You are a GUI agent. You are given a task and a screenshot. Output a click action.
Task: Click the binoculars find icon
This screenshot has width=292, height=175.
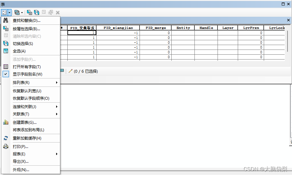pyautogui.click(x=6, y=20)
